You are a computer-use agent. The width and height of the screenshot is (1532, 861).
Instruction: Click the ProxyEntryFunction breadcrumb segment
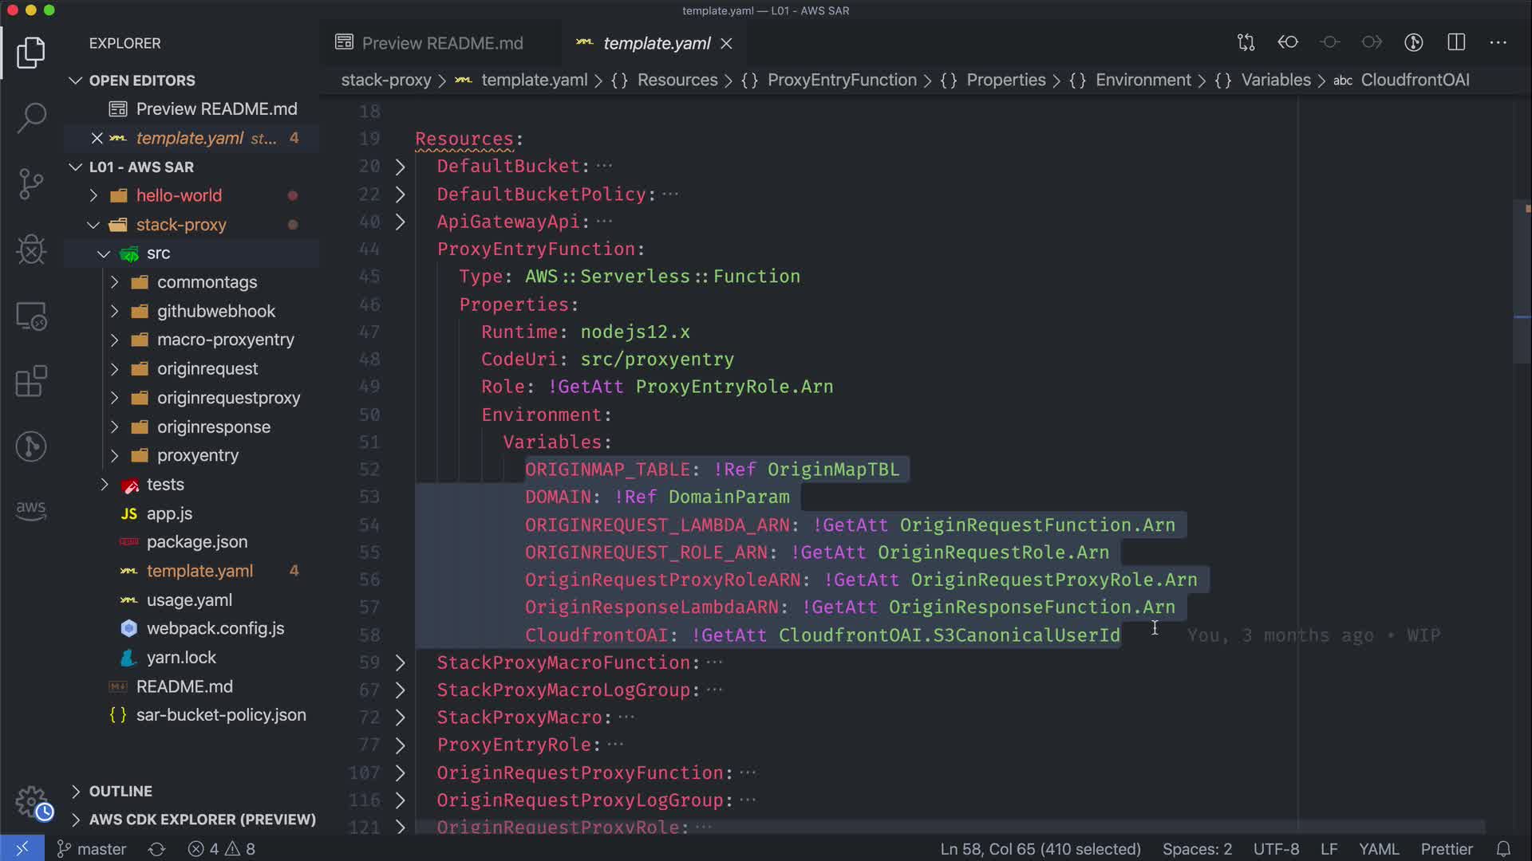coord(841,80)
